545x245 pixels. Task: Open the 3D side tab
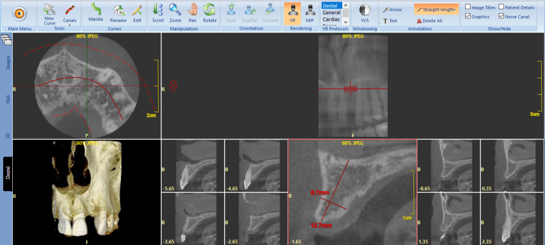tap(7, 136)
